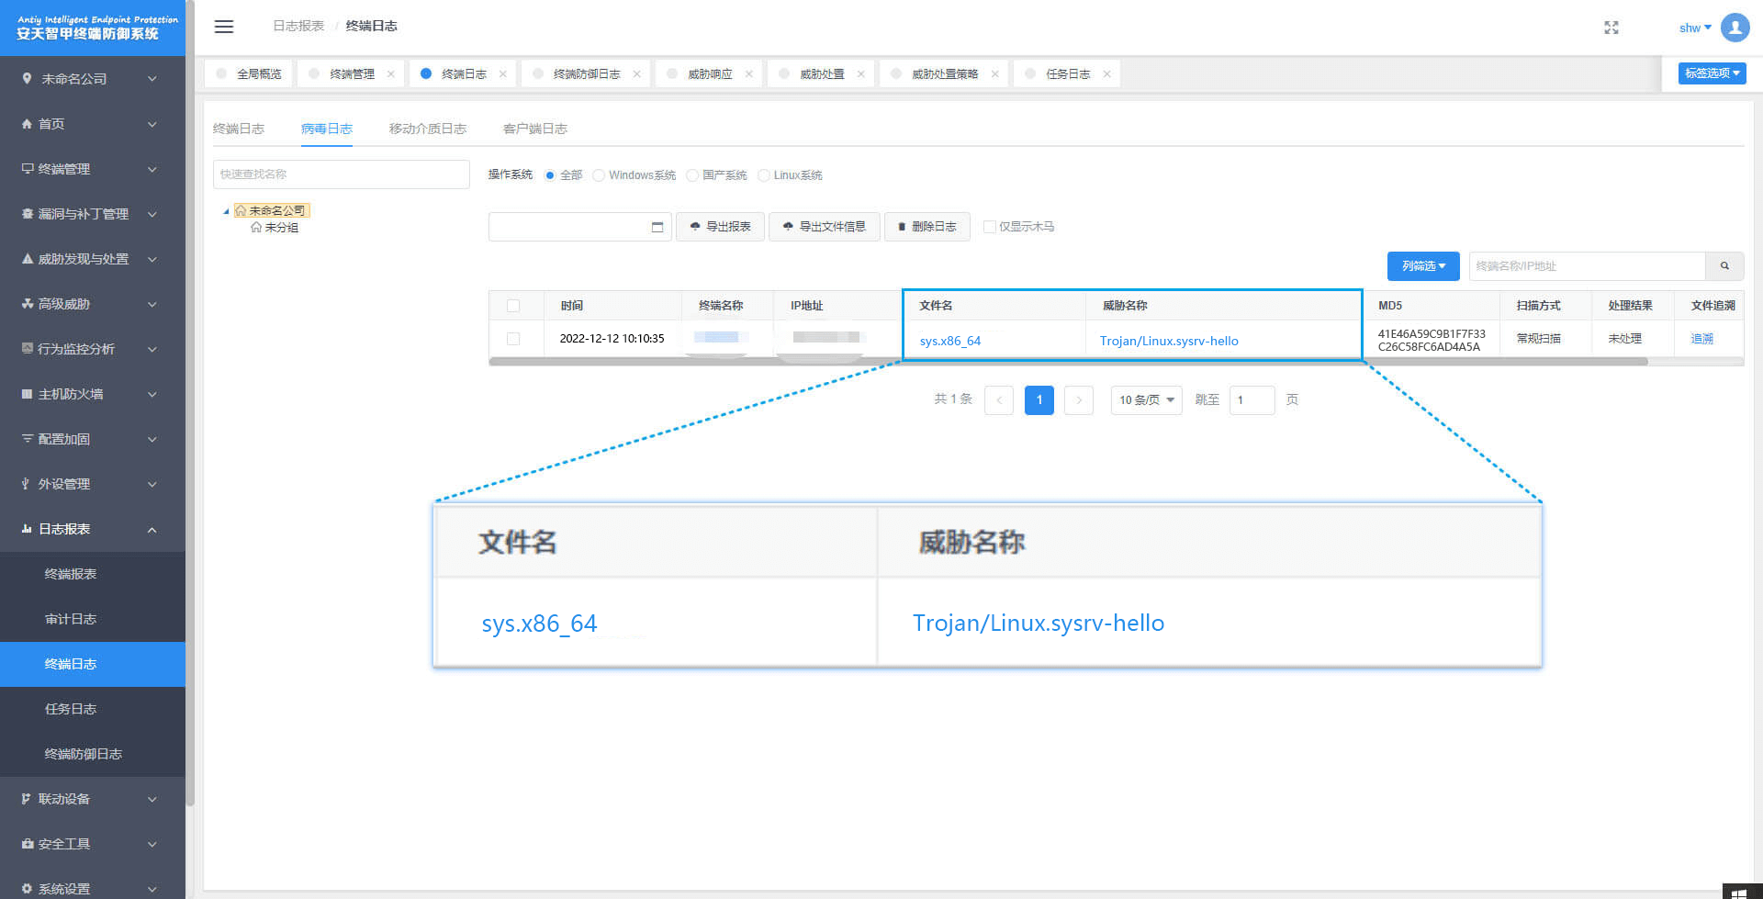Close the 终端管理 tab

click(x=391, y=74)
